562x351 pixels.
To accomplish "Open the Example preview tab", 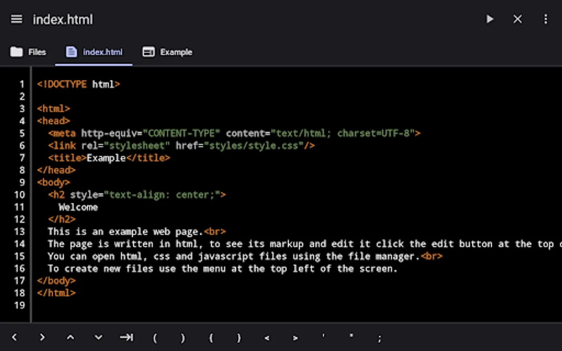I will [167, 52].
